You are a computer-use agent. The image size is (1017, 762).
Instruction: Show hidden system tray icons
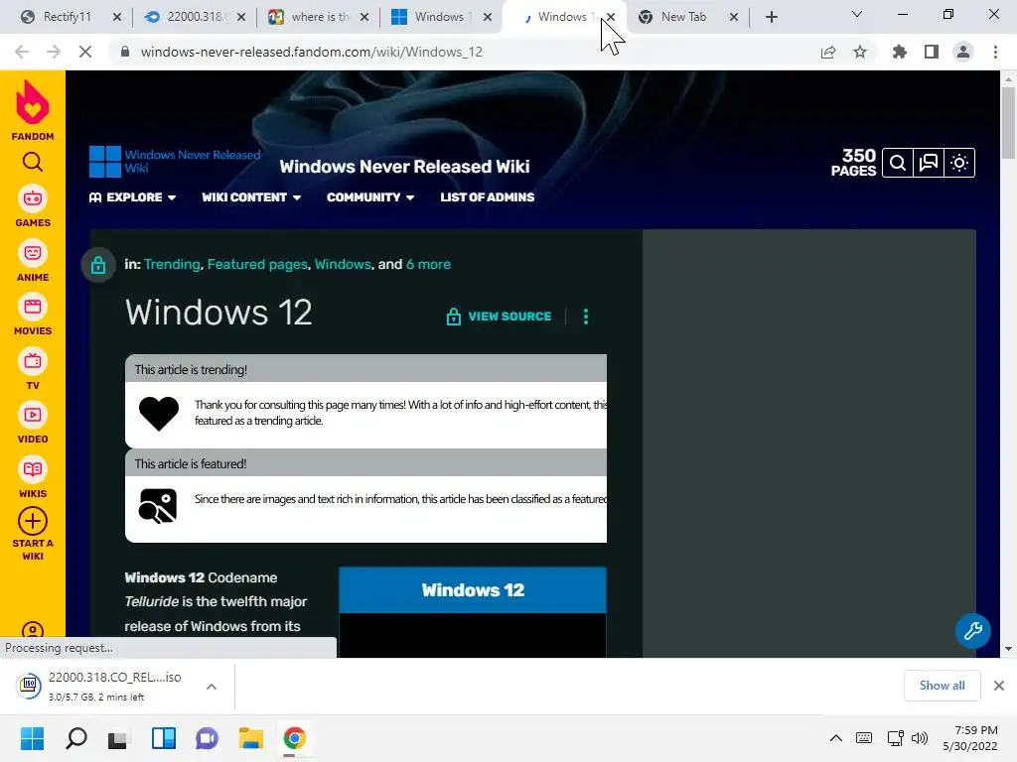click(836, 738)
